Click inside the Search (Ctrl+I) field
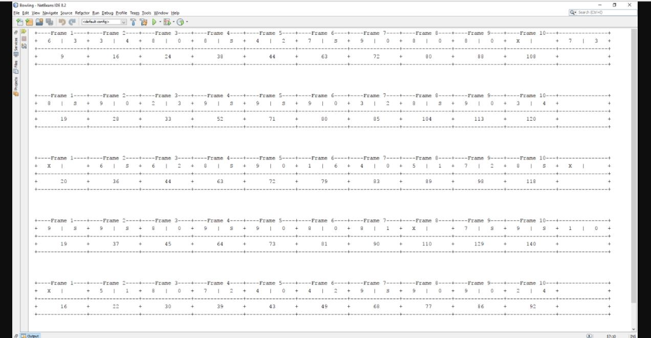The width and height of the screenshot is (651, 338). pos(602,13)
